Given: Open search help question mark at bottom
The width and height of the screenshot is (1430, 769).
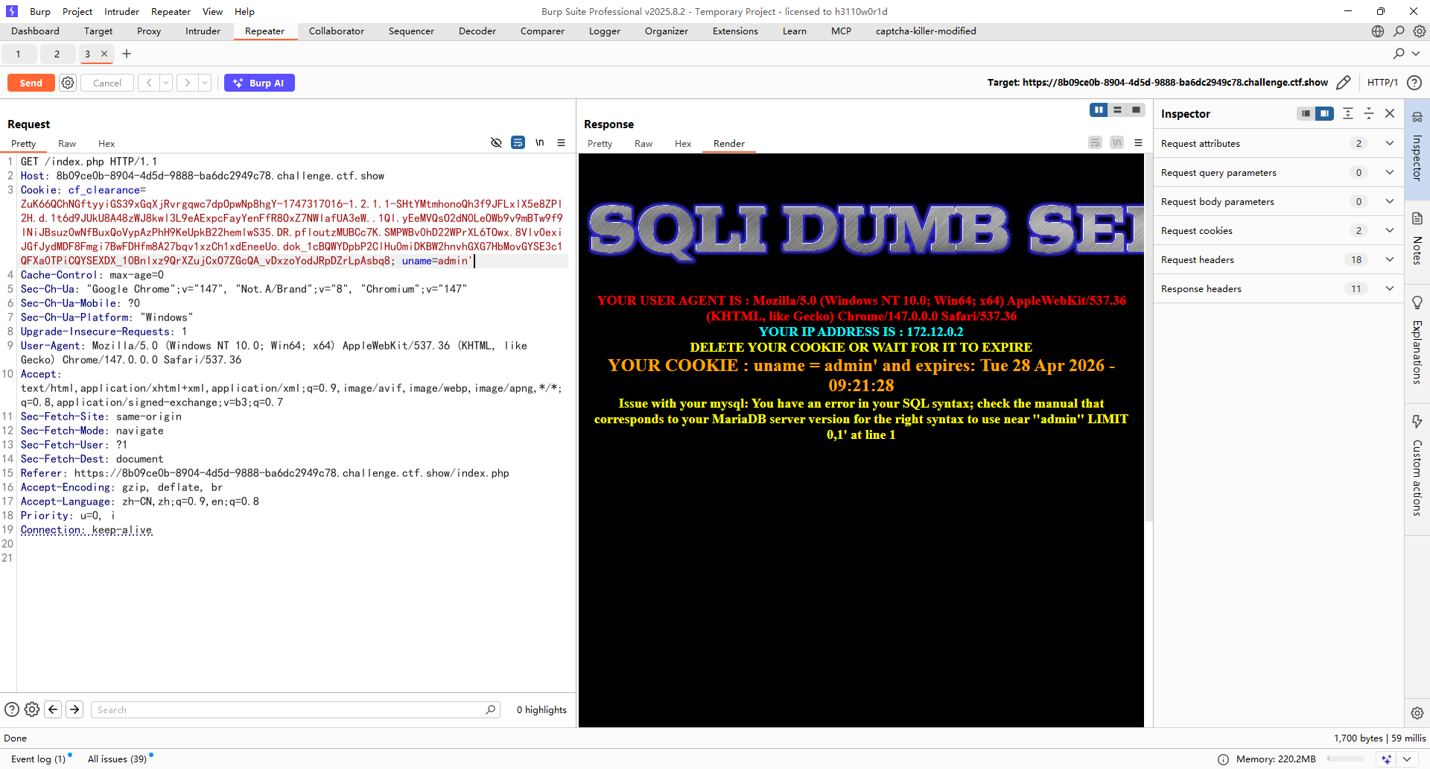Looking at the screenshot, I should pyautogui.click(x=12, y=709).
